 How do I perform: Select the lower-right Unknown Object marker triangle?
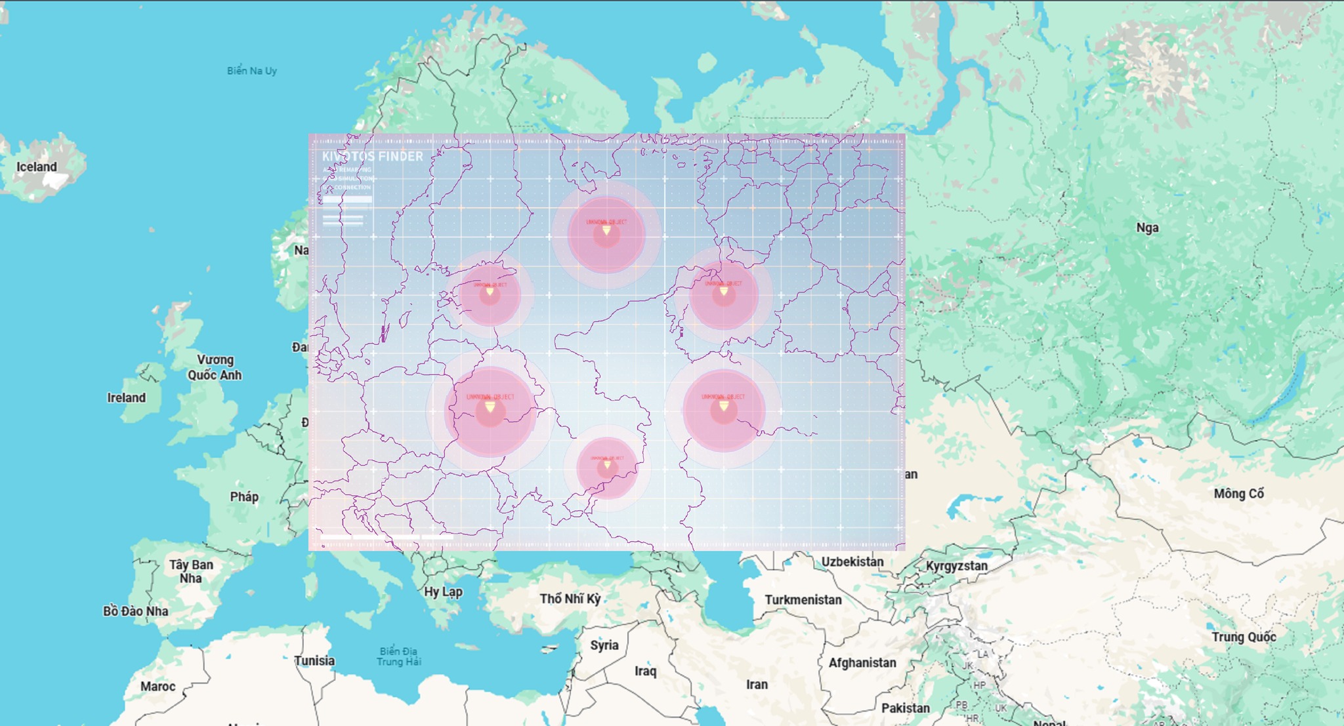point(724,407)
